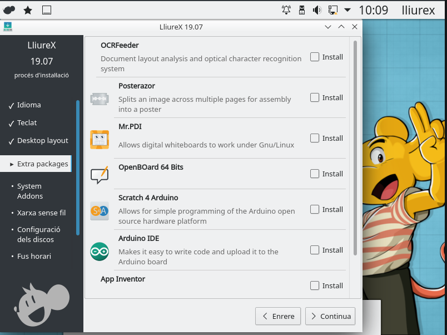Click the volume speaker tray icon
The height and width of the screenshot is (335, 447).
pyautogui.click(x=317, y=10)
